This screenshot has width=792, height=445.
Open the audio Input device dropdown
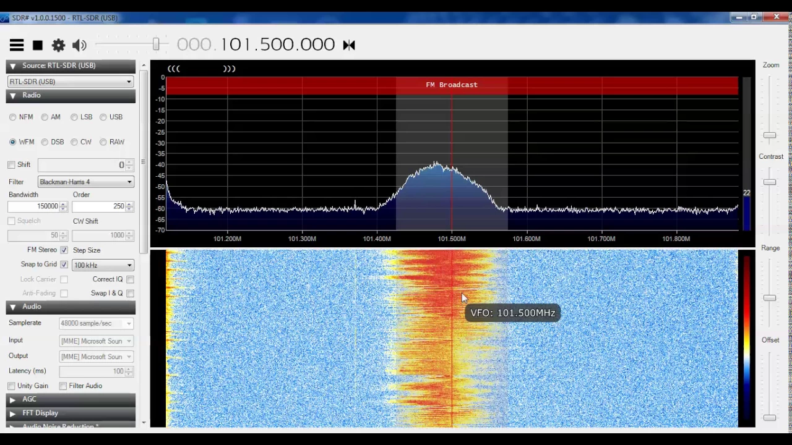click(x=96, y=341)
